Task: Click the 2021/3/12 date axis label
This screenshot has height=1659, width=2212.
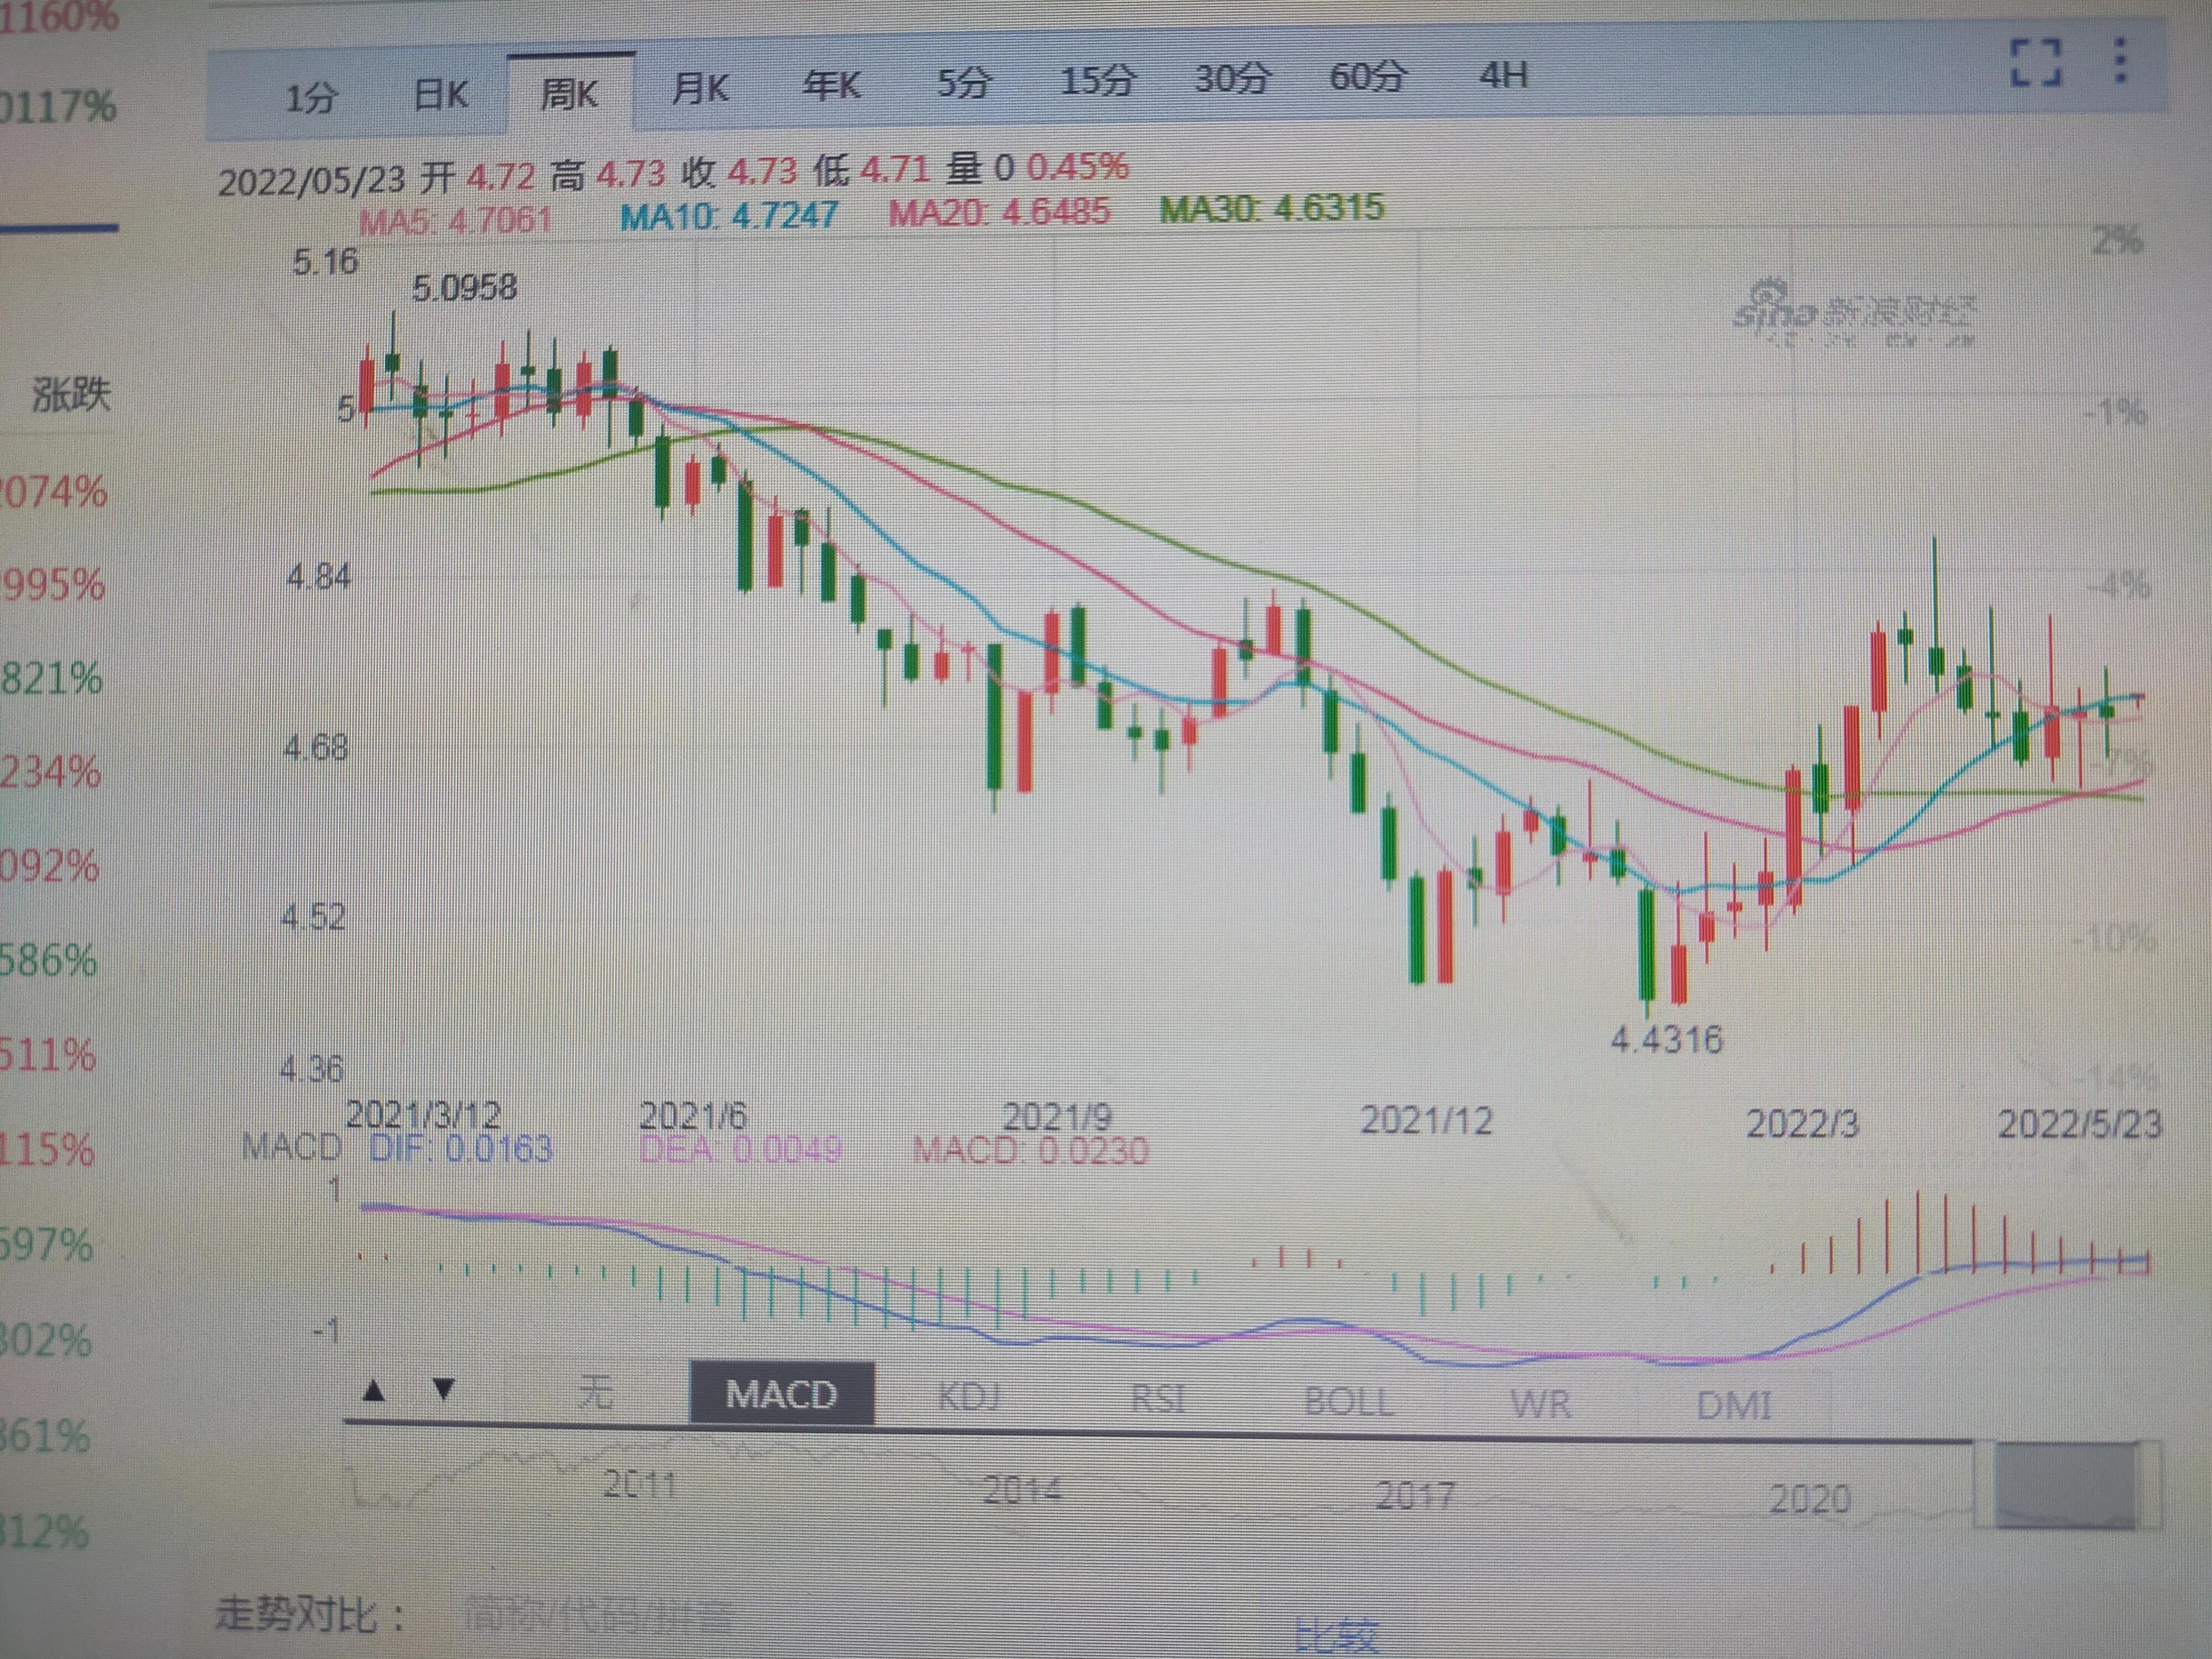Action: pyautogui.click(x=423, y=1115)
